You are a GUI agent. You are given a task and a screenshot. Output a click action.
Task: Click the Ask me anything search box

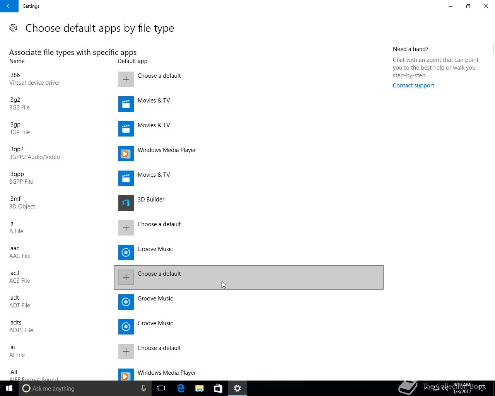coord(85,388)
